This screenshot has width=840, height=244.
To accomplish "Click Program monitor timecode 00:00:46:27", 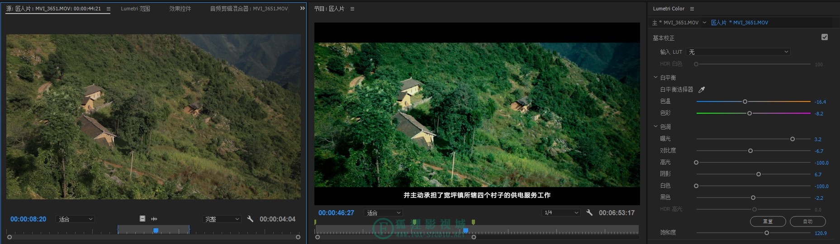I will tap(336, 213).
